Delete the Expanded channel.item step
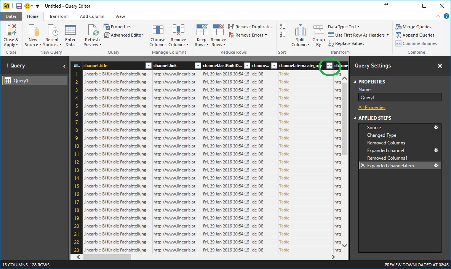Viewport: 451px width, 269px height. point(363,166)
